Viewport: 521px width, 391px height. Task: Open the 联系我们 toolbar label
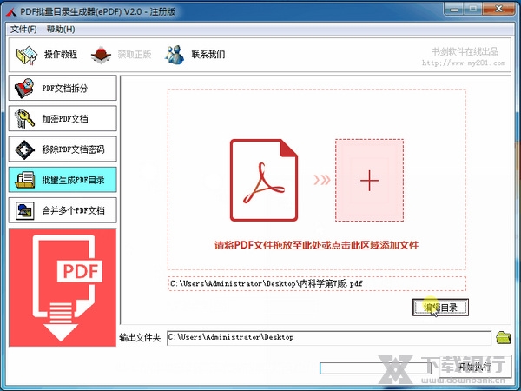point(208,54)
